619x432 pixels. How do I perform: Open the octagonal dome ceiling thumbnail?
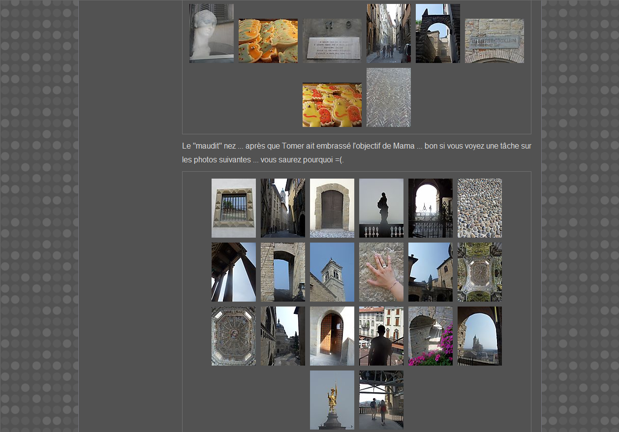point(234,336)
